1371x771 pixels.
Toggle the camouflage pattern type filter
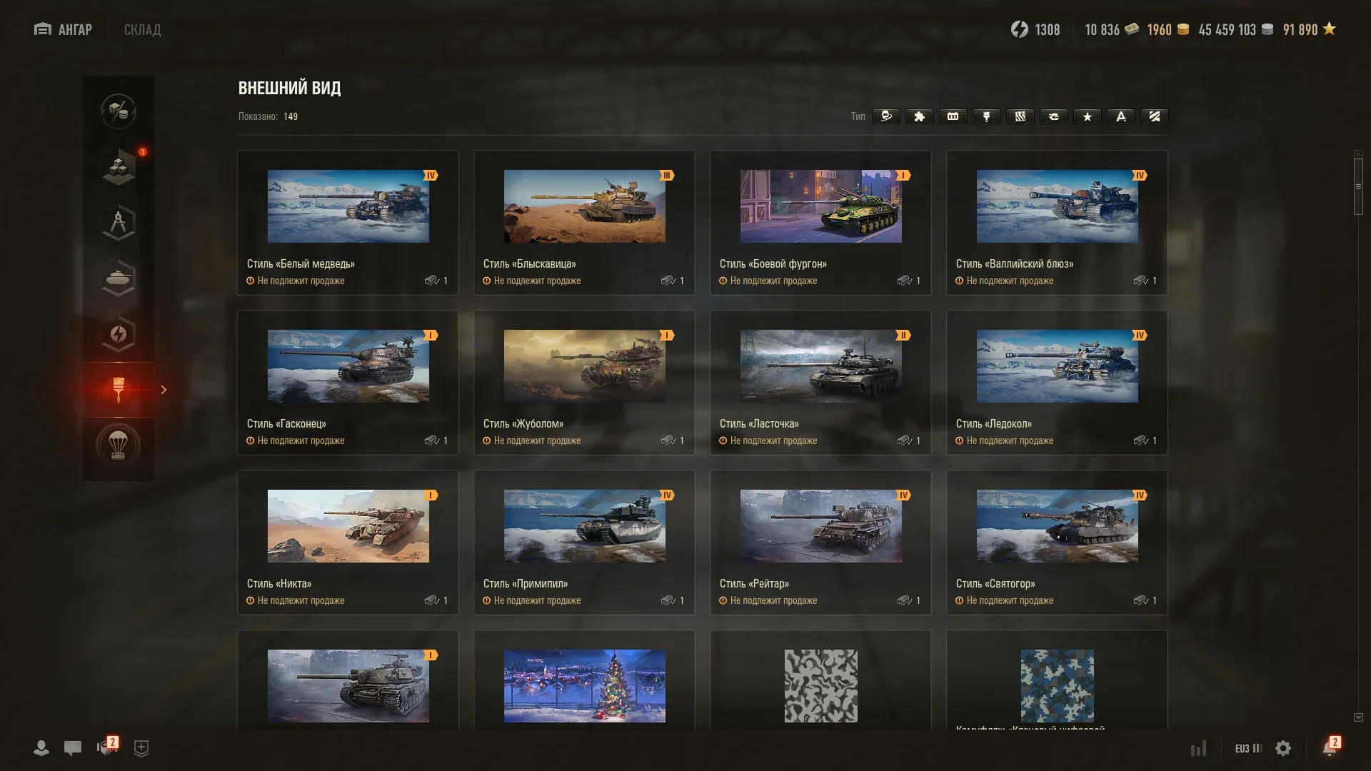[1020, 116]
